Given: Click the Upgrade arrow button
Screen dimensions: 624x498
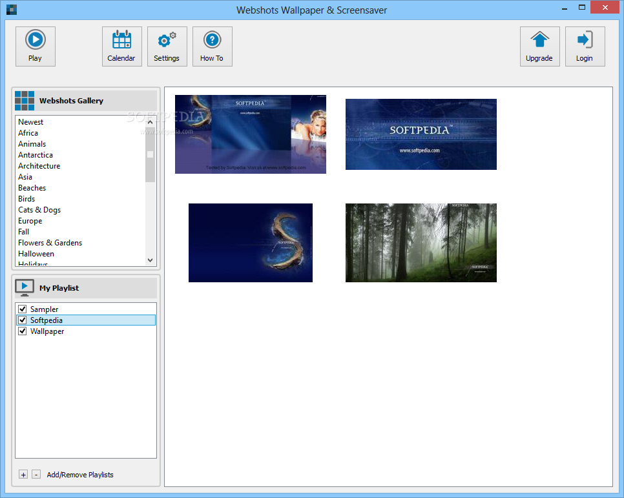Looking at the screenshot, I should click(539, 46).
